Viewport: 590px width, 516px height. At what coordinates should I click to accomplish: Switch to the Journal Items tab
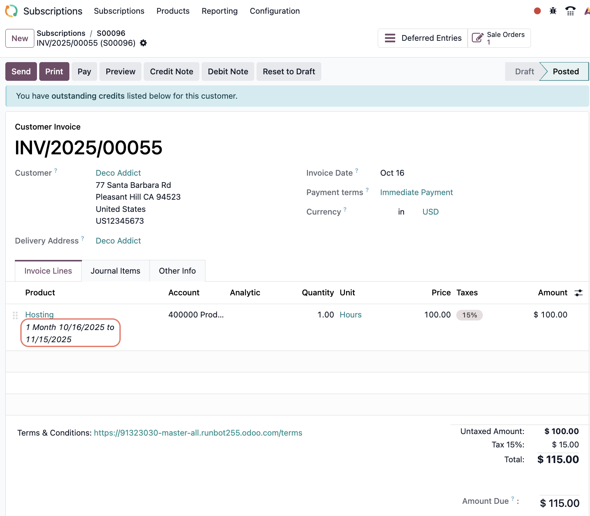click(x=115, y=271)
